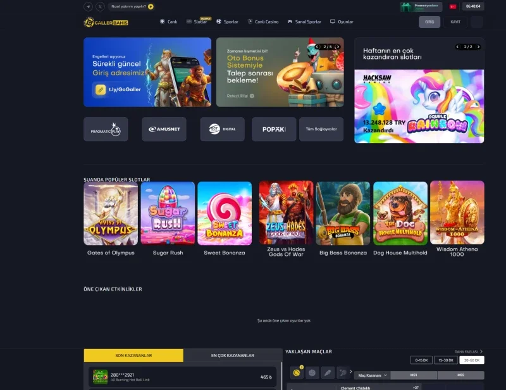Open the Canlı live betting menu
This screenshot has width=506, height=390.
168,22
